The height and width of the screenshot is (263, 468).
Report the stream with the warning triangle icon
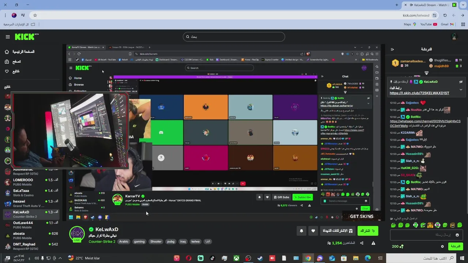click(373, 243)
